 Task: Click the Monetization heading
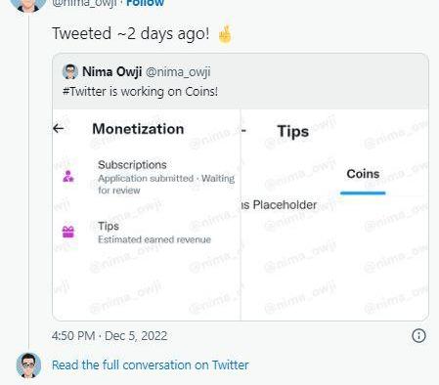coord(138,129)
